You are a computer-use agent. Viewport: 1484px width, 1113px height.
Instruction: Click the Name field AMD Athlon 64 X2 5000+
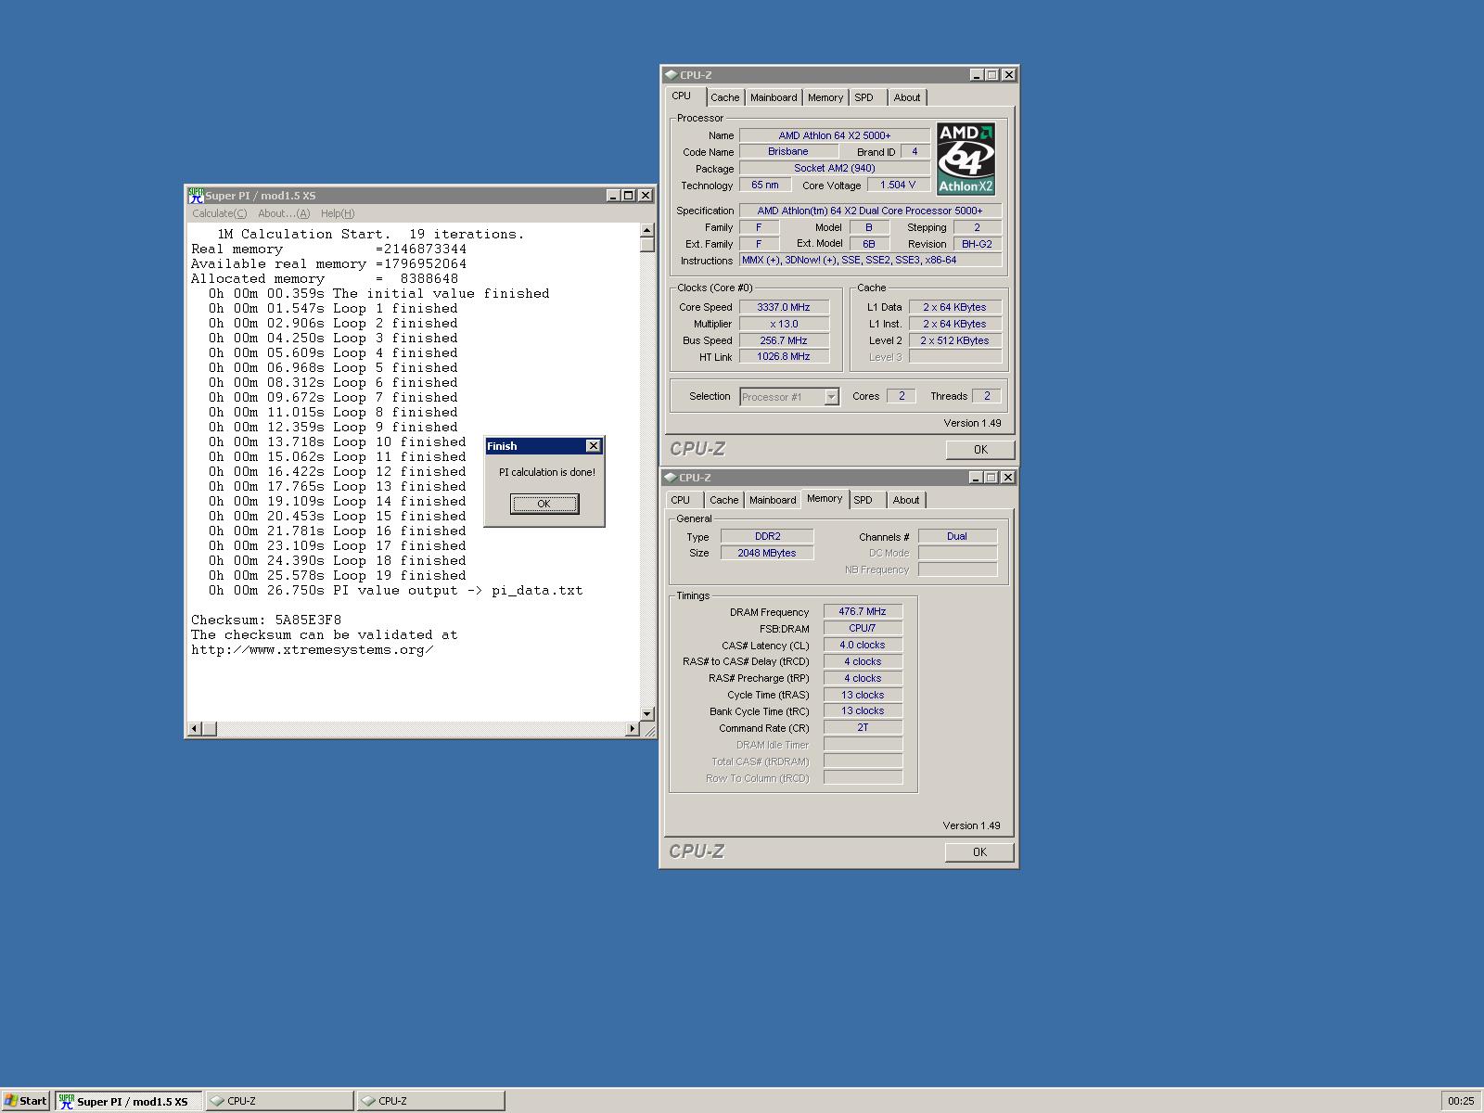click(835, 135)
